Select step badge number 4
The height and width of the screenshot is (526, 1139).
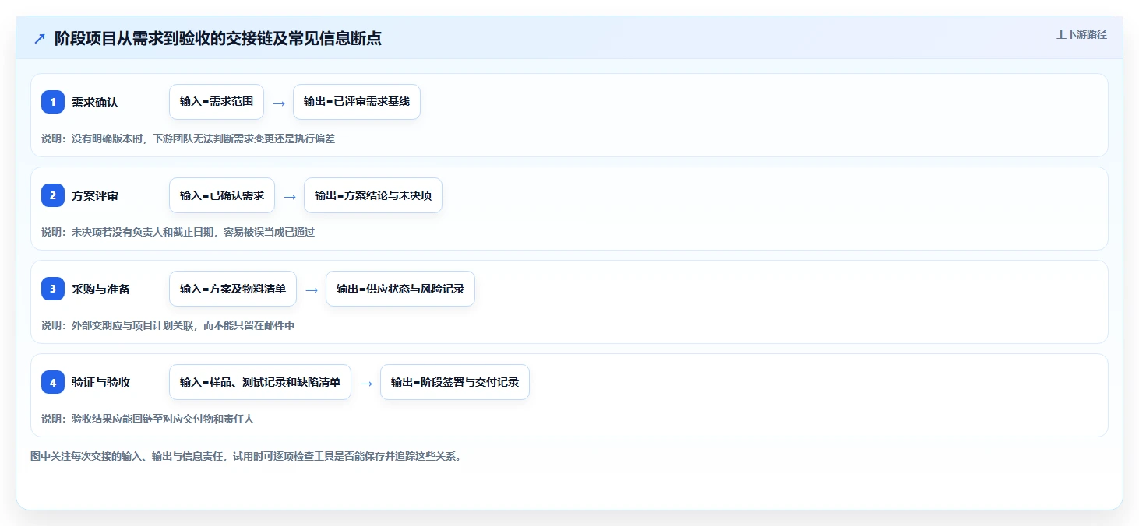click(53, 382)
